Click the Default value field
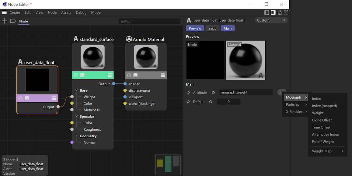The height and width of the screenshot is (176, 352). (228, 102)
